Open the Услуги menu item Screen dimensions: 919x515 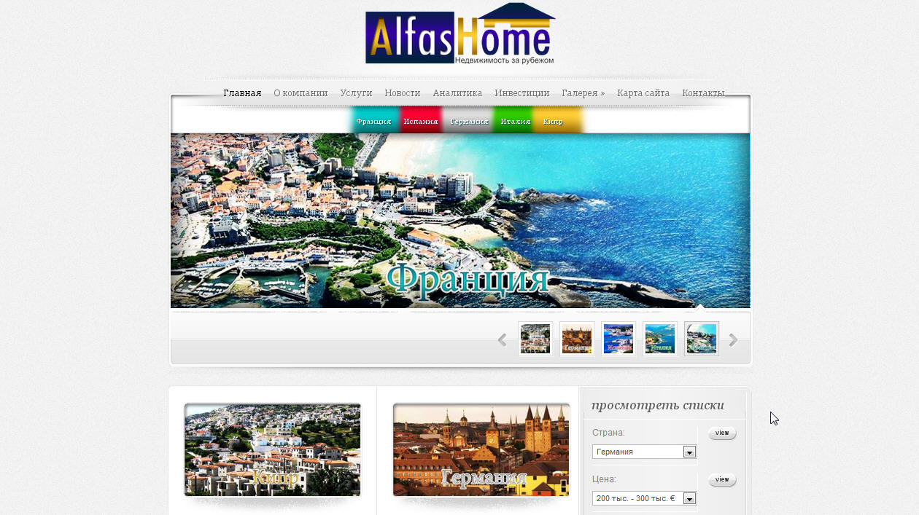pyautogui.click(x=356, y=93)
